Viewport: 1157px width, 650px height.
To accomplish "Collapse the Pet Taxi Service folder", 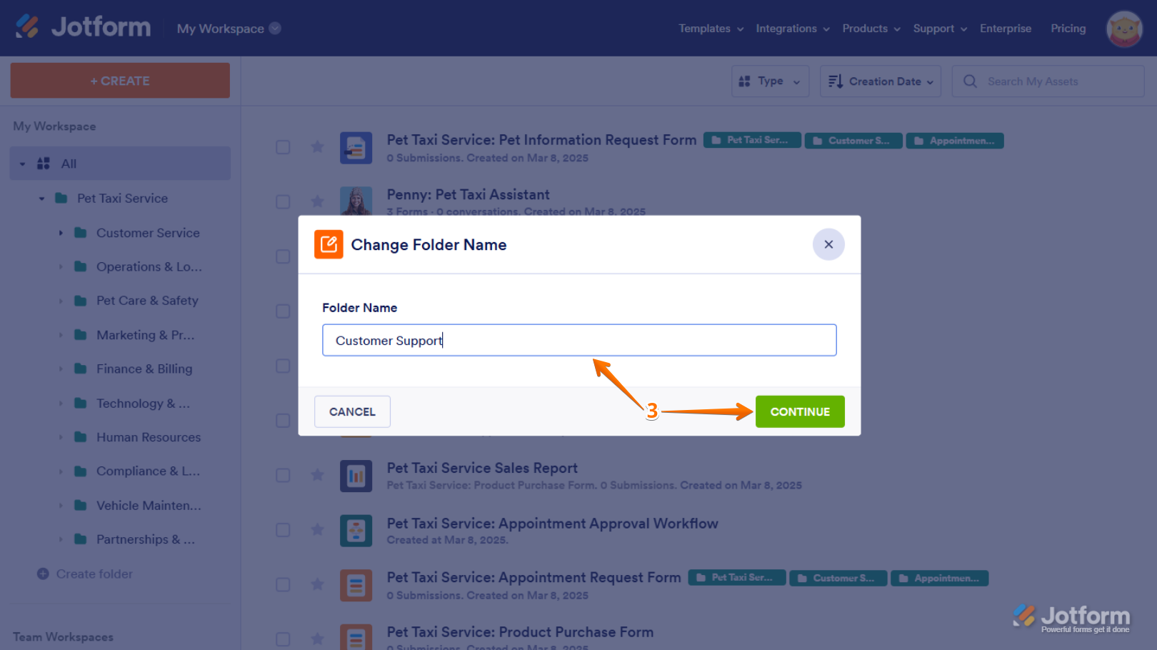I will pos(41,199).
